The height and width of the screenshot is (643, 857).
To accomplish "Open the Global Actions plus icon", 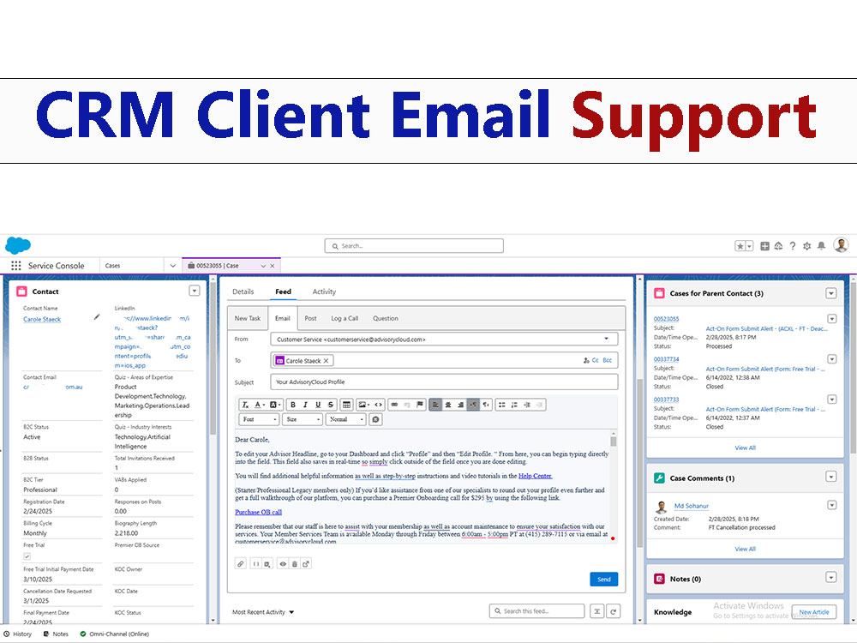I will tap(764, 246).
